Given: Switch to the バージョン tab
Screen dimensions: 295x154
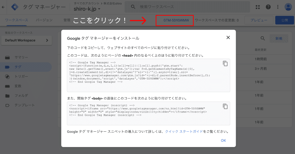Looking at the screenshot, I should coord(44,20).
